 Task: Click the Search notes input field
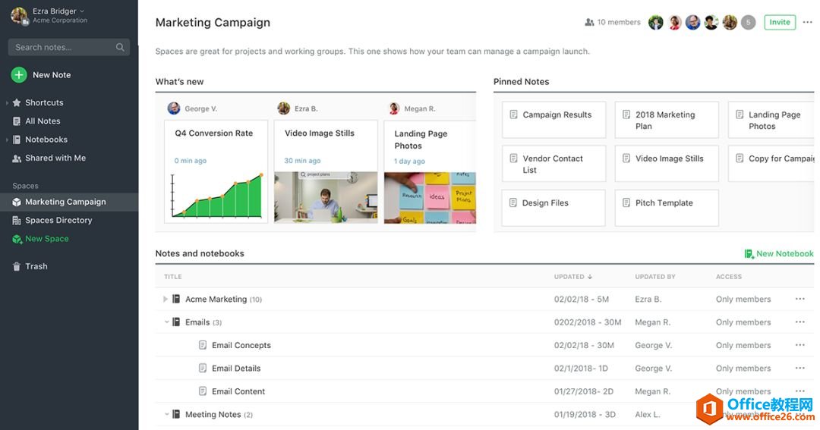pyautogui.click(x=69, y=47)
